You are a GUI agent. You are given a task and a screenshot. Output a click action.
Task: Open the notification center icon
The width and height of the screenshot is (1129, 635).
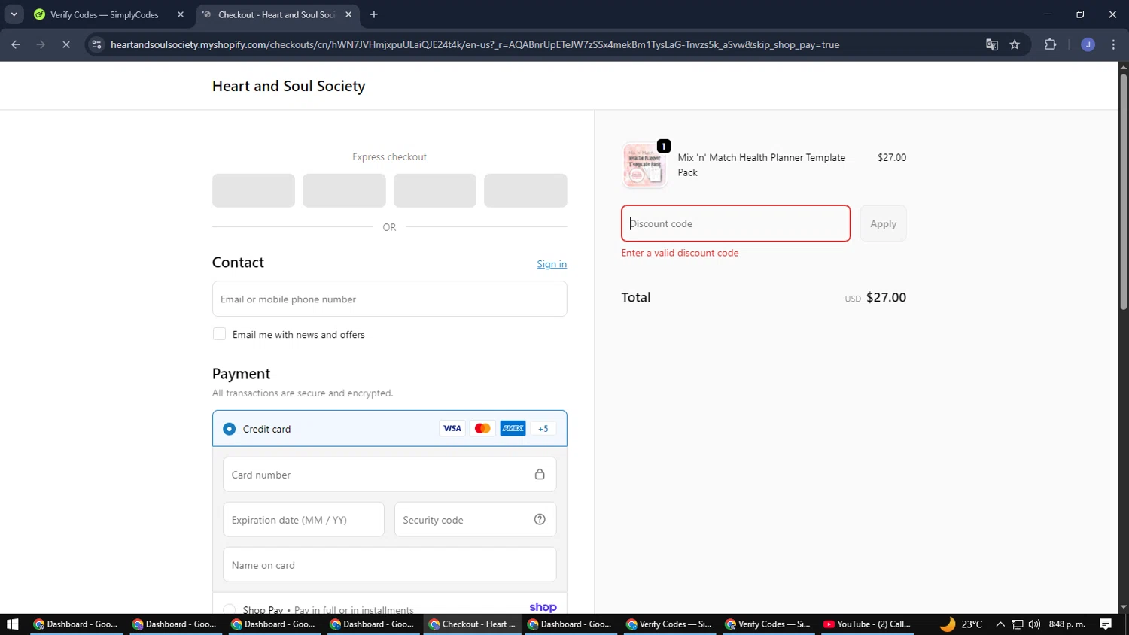tap(1106, 624)
